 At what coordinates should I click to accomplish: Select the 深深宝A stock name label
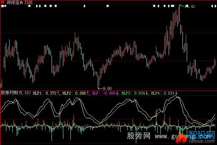click(x=15, y=2)
